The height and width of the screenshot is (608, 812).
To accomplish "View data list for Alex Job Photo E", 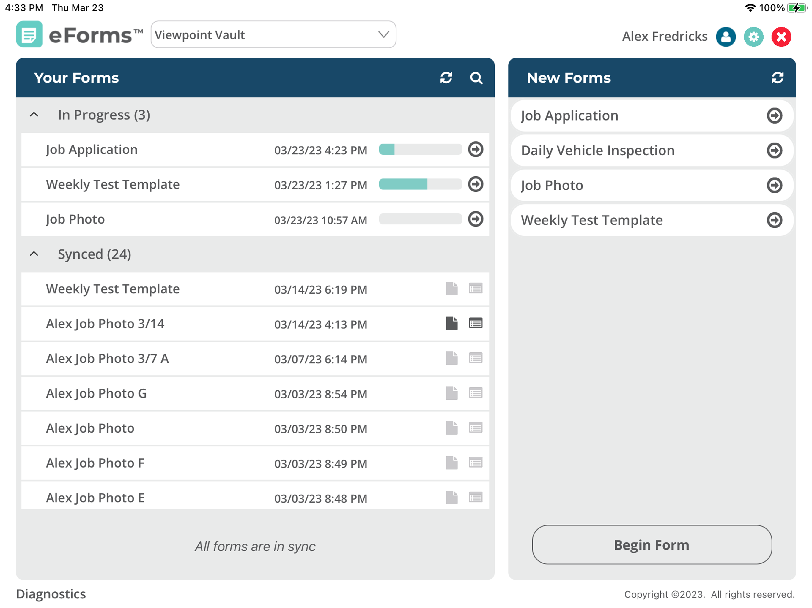I will [476, 498].
